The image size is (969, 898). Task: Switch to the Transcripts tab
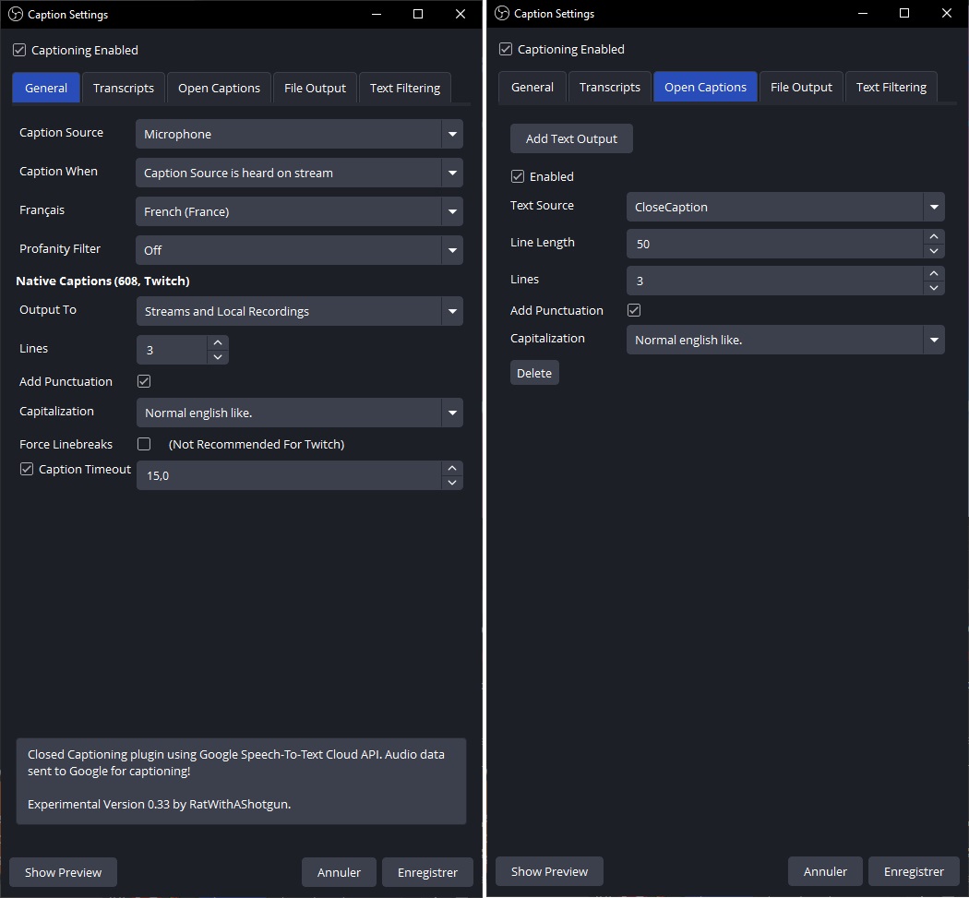click(x=123, y=88)
